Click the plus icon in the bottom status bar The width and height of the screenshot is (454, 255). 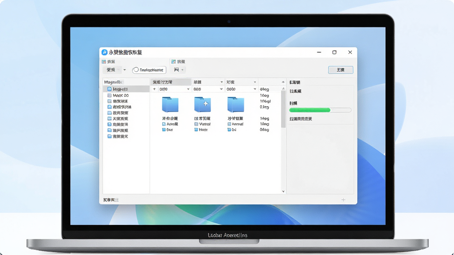(344, 200)
